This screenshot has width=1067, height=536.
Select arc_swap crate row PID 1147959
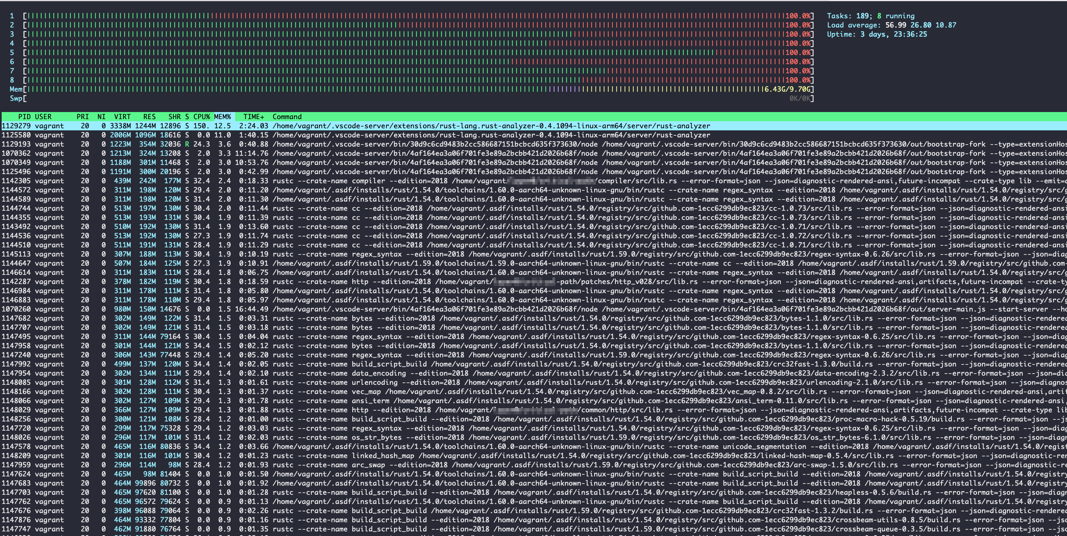[533, 465]
